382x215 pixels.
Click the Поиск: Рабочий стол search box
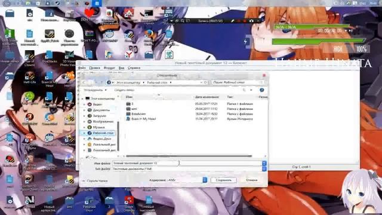tap(238, 82)
